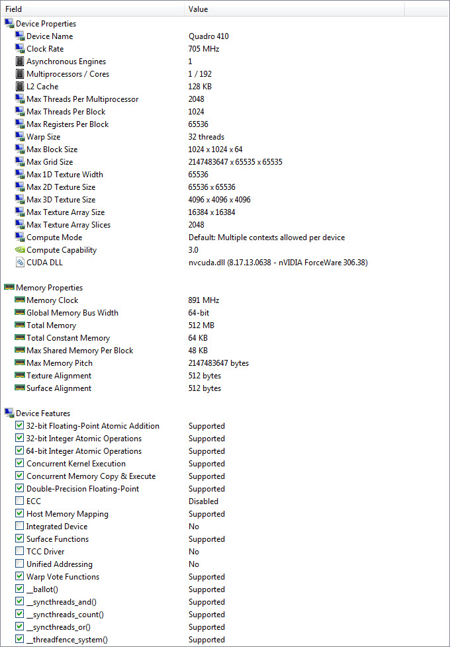Click the Max Texture Array Size icon

[20, 212]
